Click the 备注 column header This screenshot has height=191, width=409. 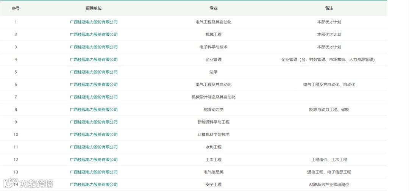329,8
